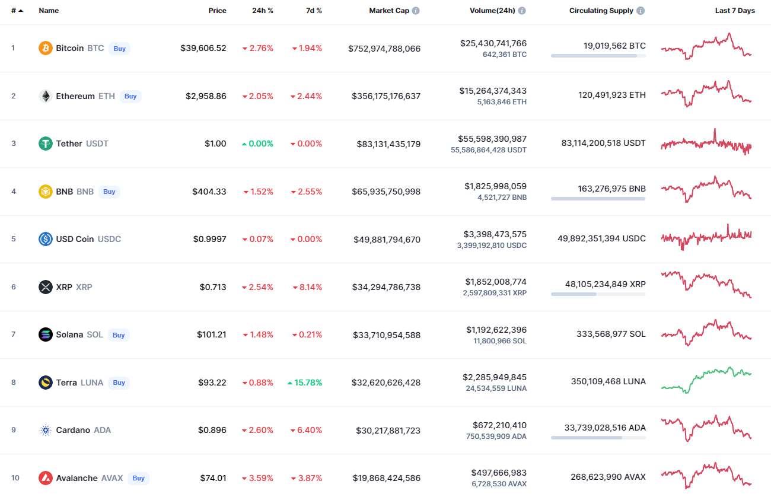Click the XRP logo icon

pyautogui.click(x=46, y=287)
